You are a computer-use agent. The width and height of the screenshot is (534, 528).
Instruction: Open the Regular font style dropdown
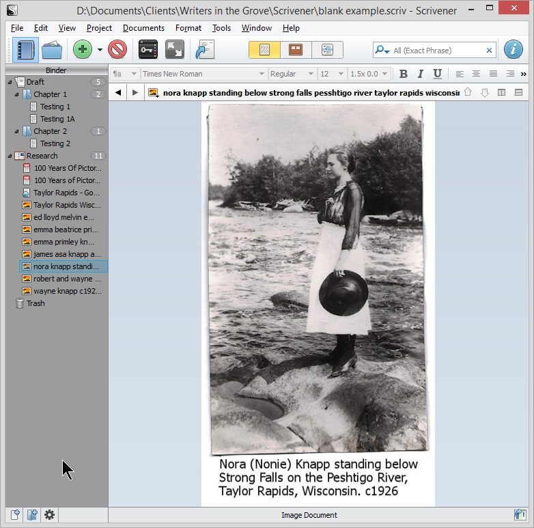click(292, 74)
